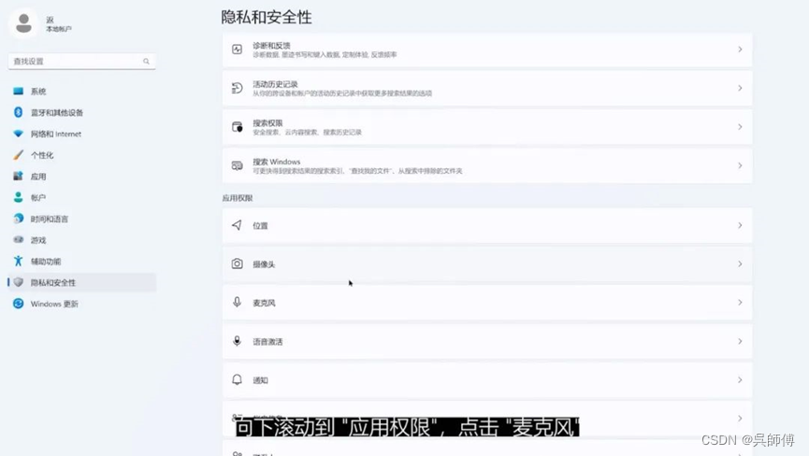The width and height of the screenshot is (809, 456).
Task: Click the search magnifier icon
Action: pos(146,62)
